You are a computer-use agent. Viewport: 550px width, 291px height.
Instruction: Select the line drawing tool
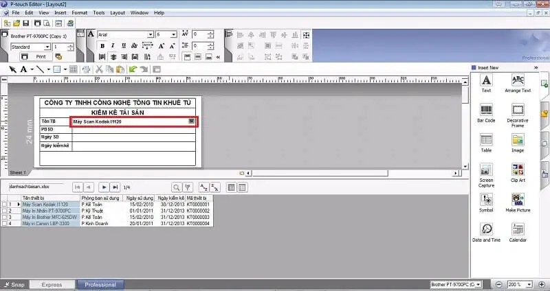pyautogui.click(x=41, y=69)
